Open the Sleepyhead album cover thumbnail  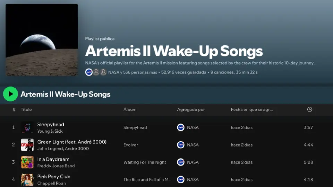pos(27,127)
